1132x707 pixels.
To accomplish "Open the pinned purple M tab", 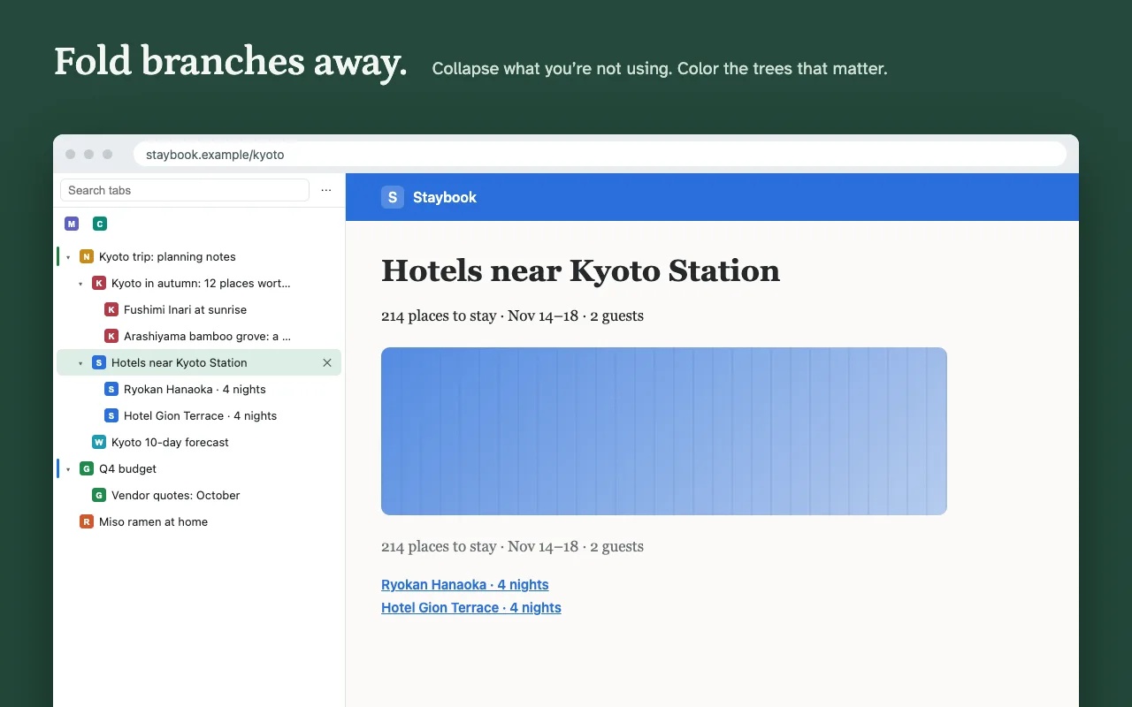I will 72,224.
